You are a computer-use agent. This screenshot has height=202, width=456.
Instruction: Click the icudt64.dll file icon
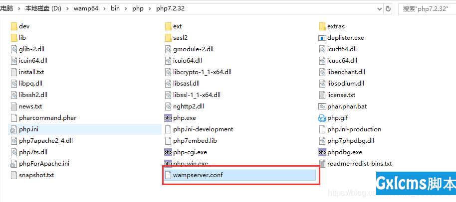(x=322, y=49)
